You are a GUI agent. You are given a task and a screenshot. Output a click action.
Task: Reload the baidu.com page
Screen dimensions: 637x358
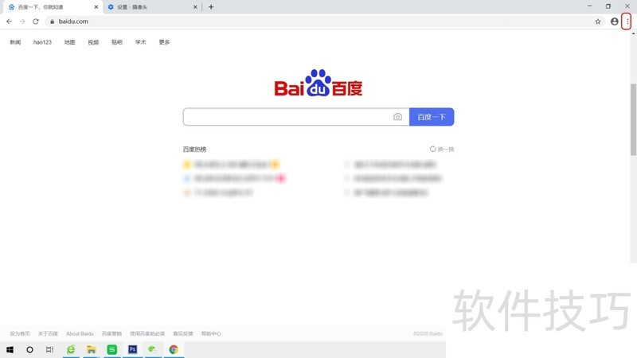[x=36, y=21]
